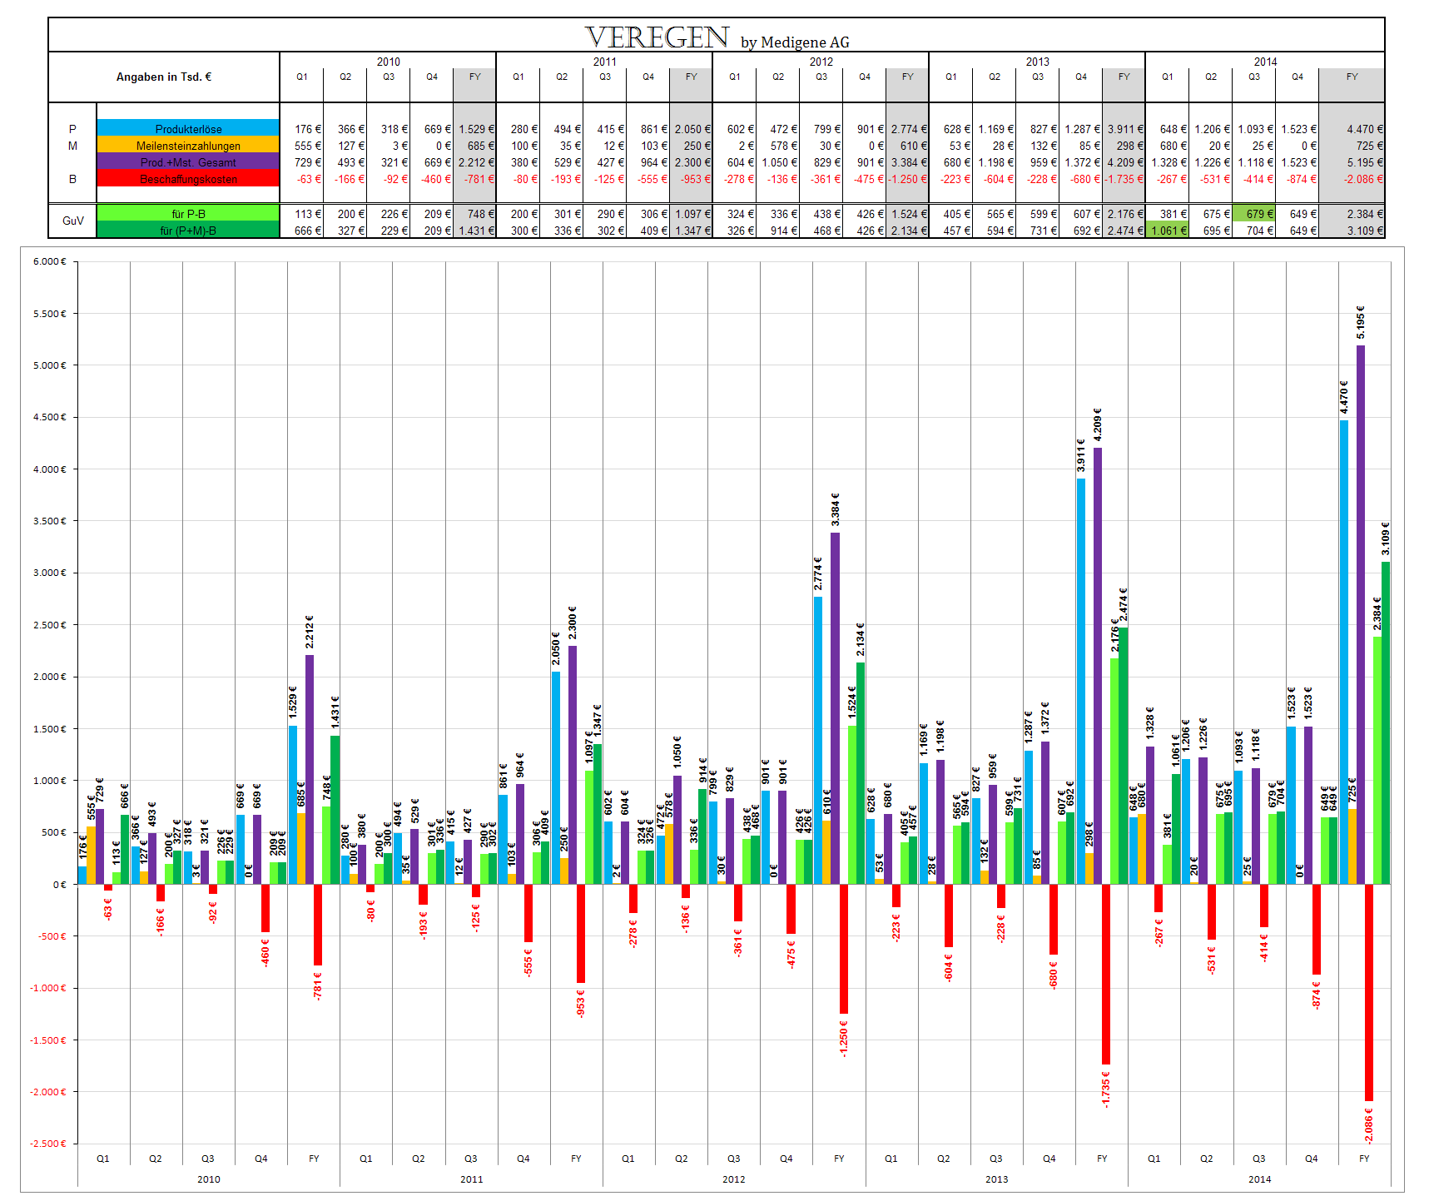Click the '5.500 €' y-axis label
The image size is (1429, 1196).
tap(50, 314)
